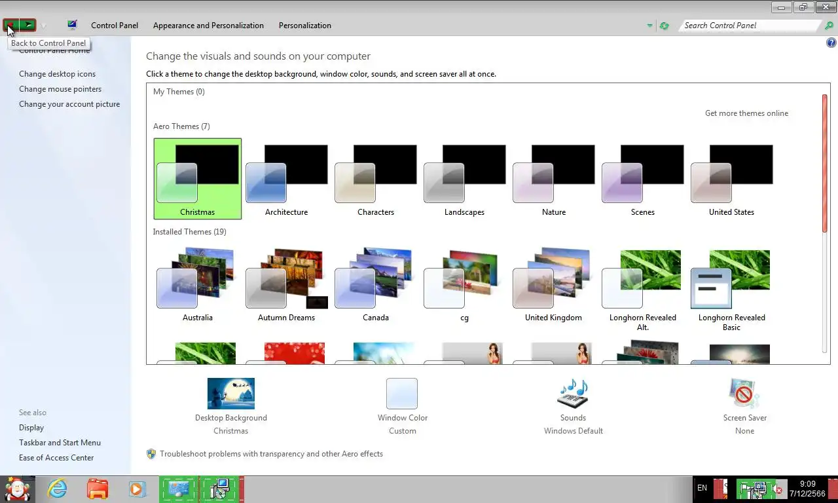Open Change your account picture

[x=69, y=104]
